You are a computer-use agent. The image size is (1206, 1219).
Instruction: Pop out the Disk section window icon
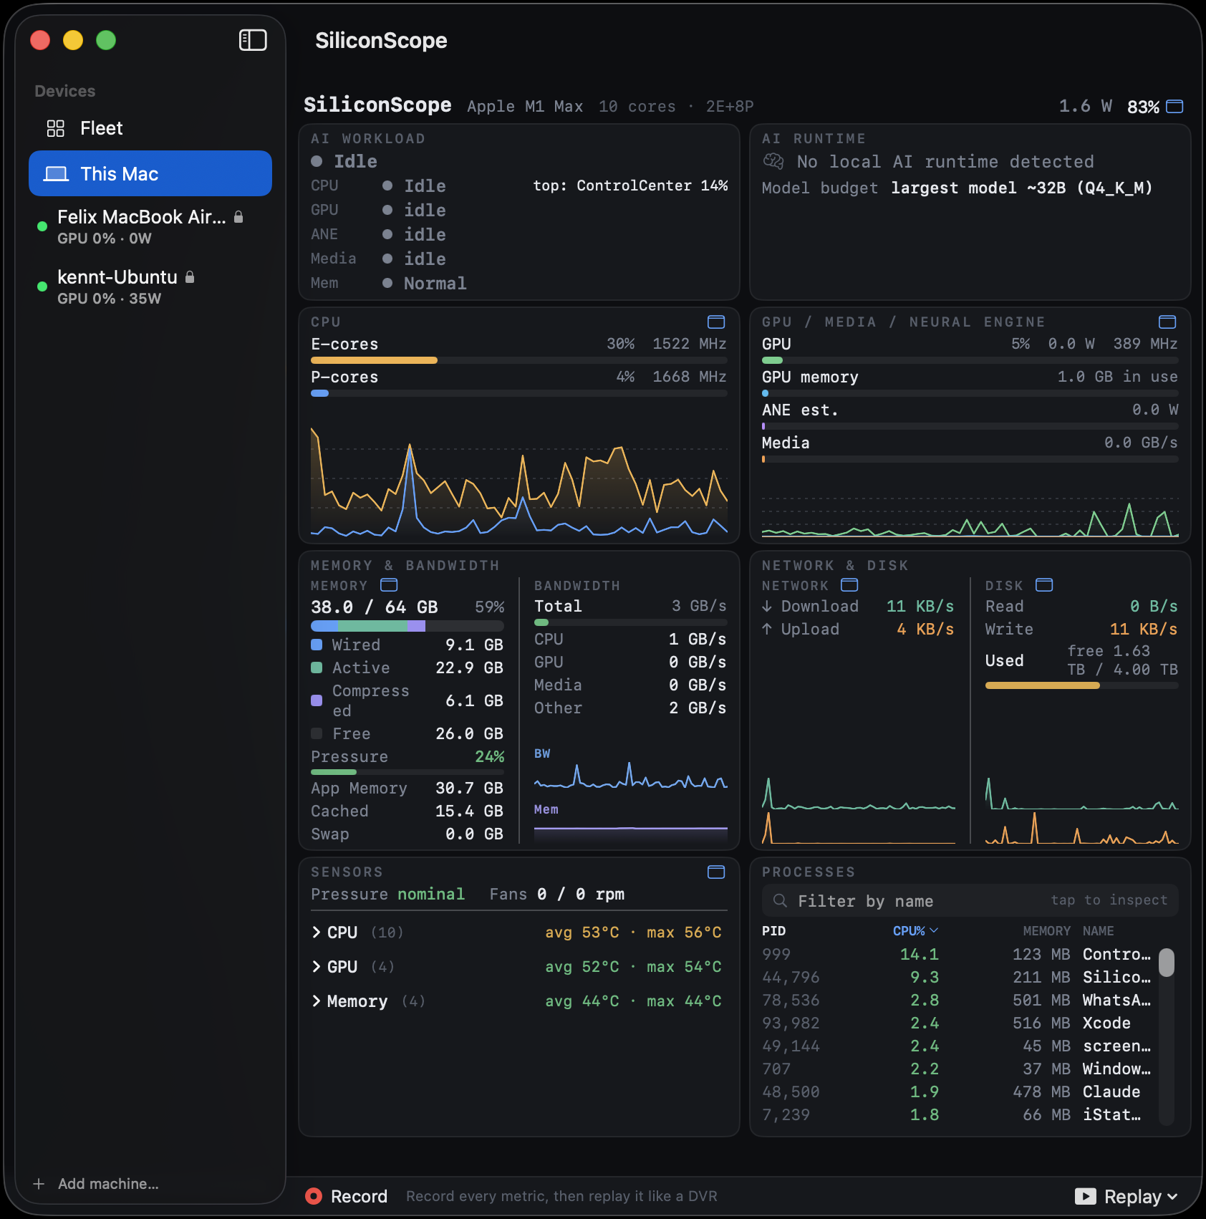1044,584
